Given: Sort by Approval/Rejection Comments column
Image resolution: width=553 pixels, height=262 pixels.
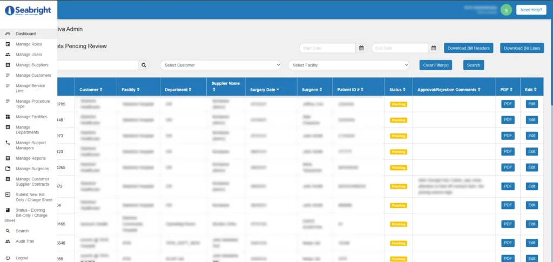Looking at the screenshot, I should [449, 90].
